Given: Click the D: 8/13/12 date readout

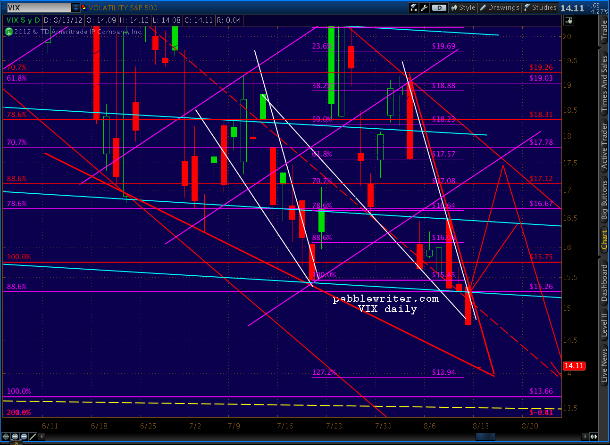Looking at the screenshot, I should click(x=63, y=20).
